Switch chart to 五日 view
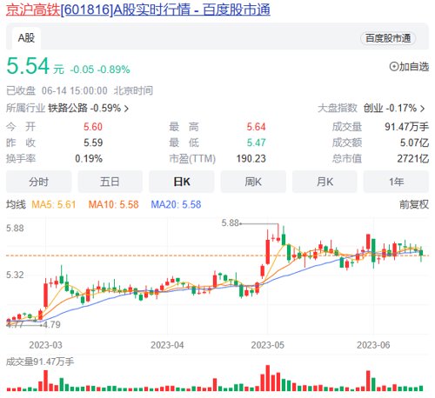 [110, 182]
